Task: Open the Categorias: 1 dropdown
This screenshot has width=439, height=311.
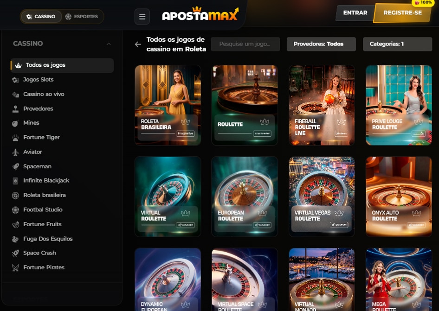Action: (398, 44)
